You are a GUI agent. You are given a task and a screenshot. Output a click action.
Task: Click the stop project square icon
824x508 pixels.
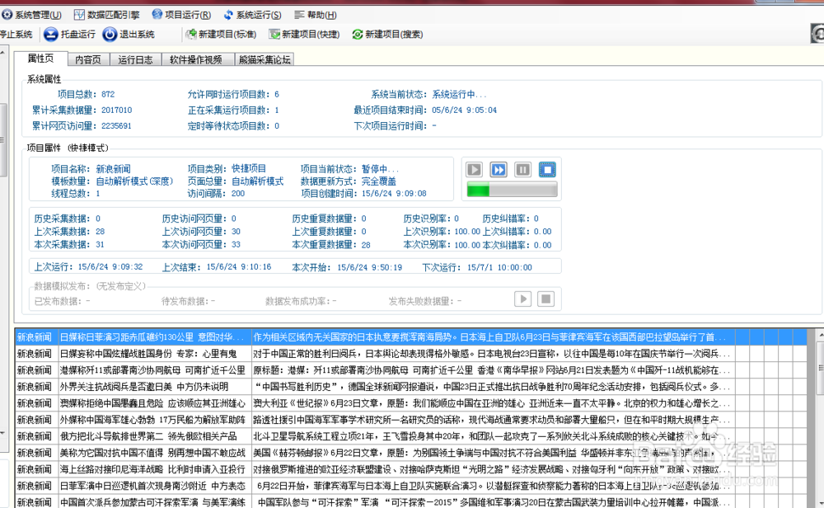545,169
